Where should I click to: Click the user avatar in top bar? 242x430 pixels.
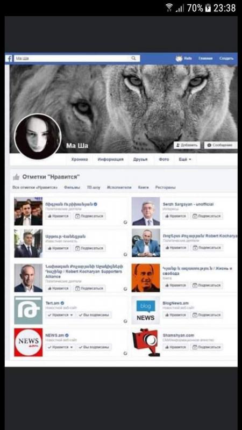click(x=179, y=59)
